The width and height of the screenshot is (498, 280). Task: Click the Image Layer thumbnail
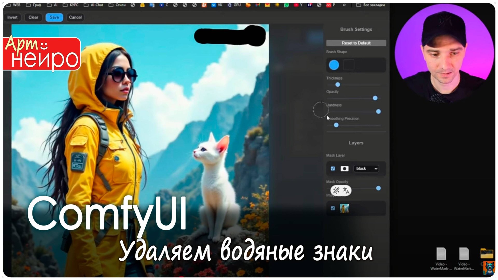(345, 208)
